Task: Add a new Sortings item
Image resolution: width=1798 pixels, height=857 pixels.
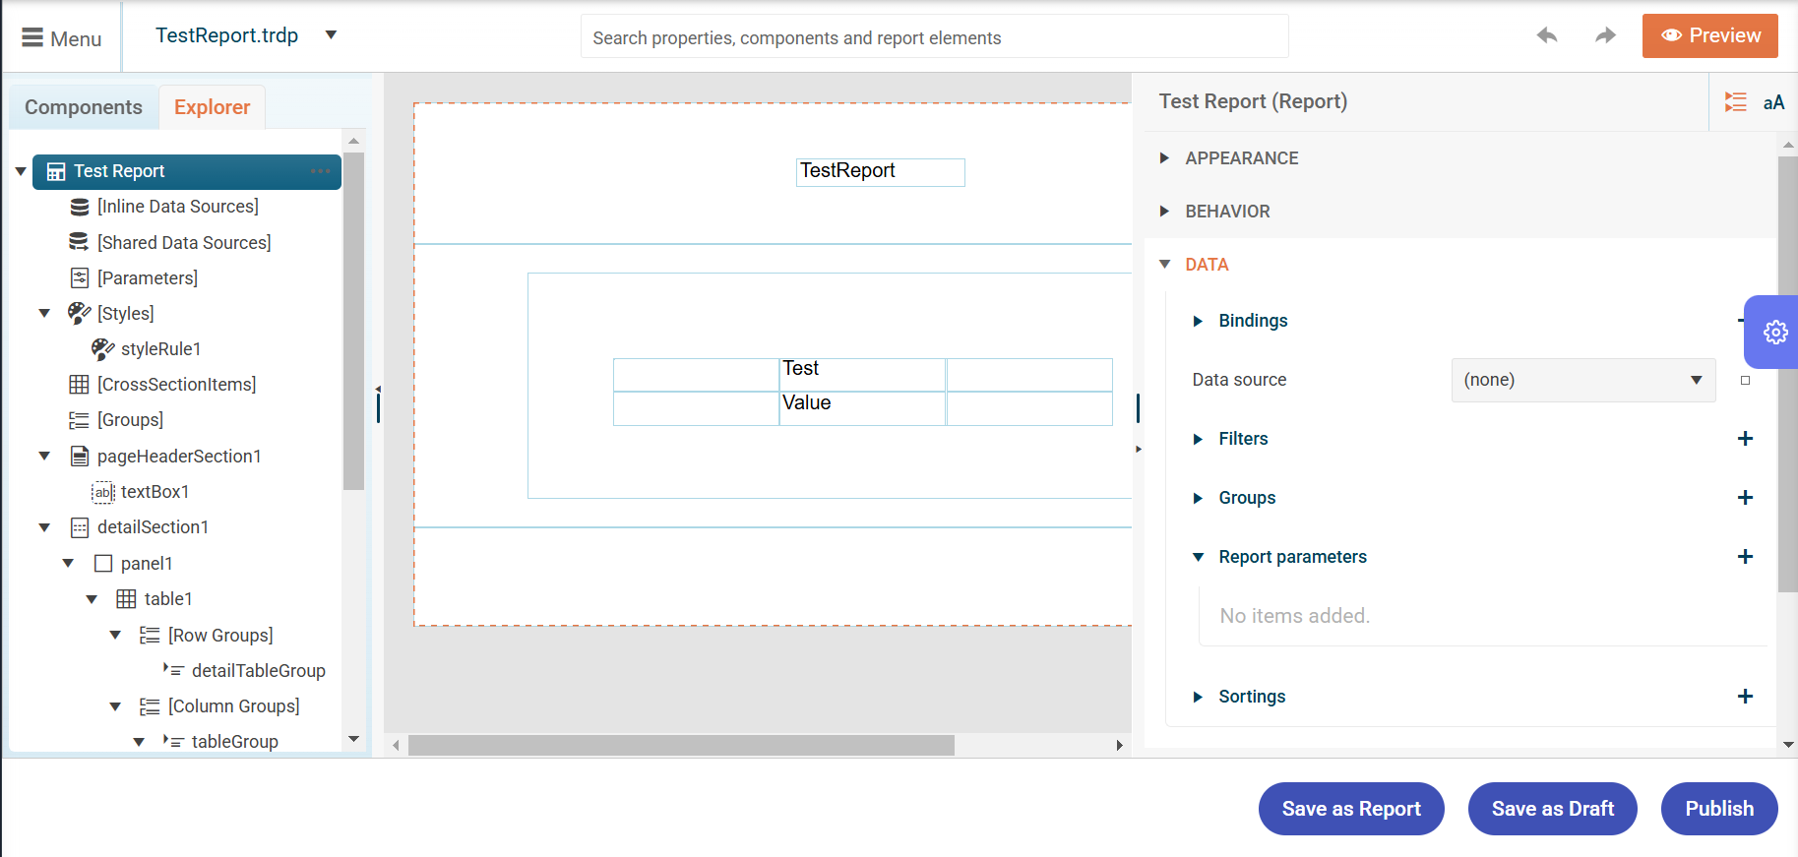Action: click(x=1745, y=697)
